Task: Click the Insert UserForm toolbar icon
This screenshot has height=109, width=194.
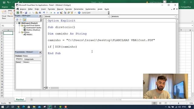Action: coord(21,13)
